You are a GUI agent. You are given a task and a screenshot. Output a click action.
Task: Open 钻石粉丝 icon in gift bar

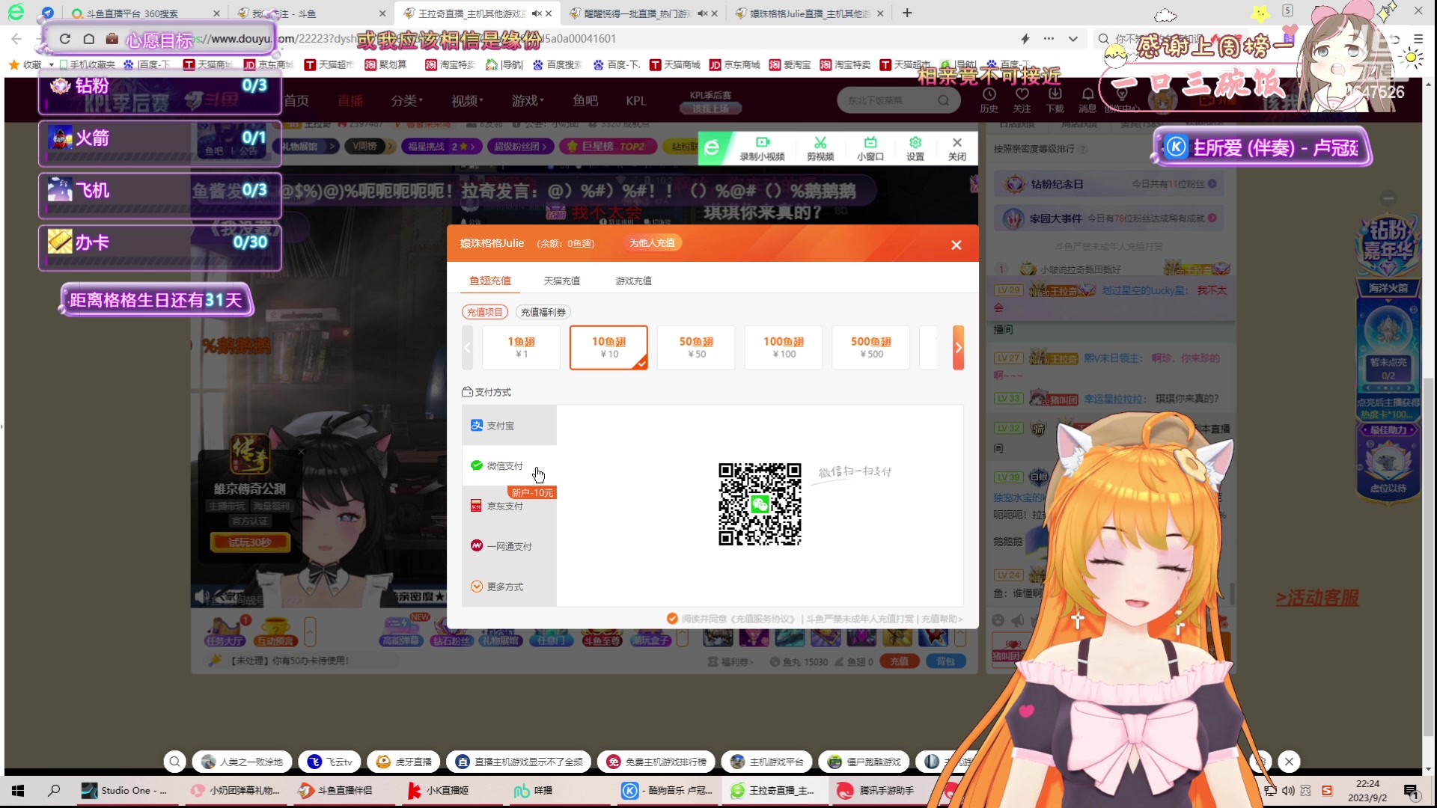coord(451,632)
